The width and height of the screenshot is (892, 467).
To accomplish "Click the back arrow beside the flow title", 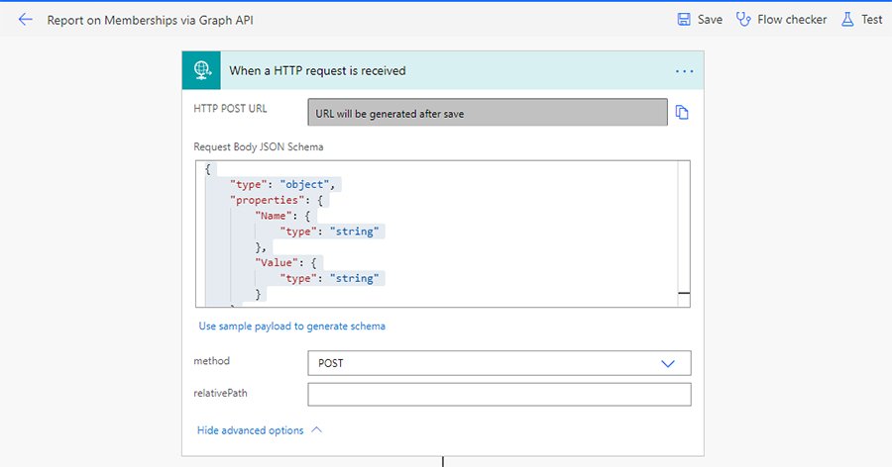I will point(26,20).
